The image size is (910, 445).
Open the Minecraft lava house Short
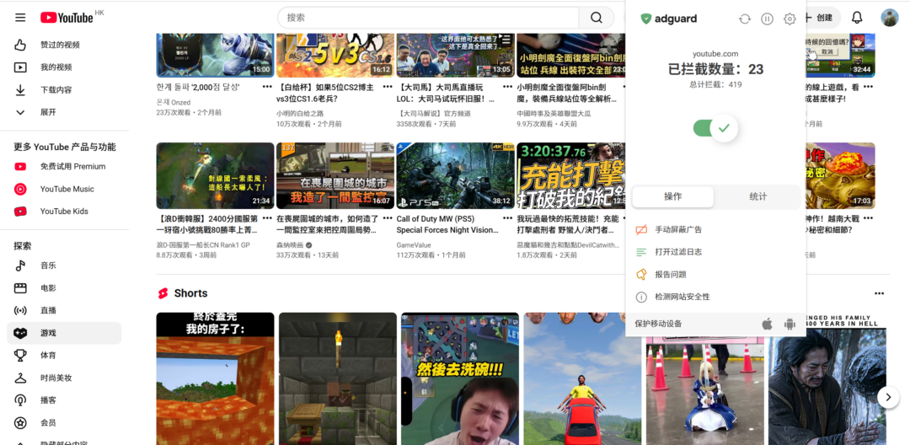pyautogui.click(x=216, y=379)
